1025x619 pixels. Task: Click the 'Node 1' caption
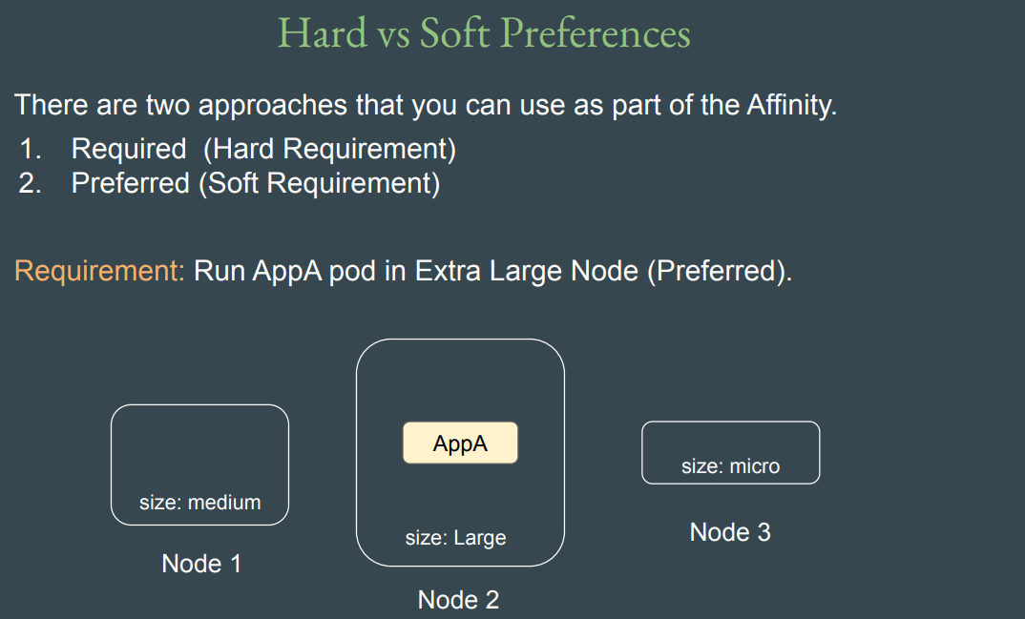click(201, 564)
